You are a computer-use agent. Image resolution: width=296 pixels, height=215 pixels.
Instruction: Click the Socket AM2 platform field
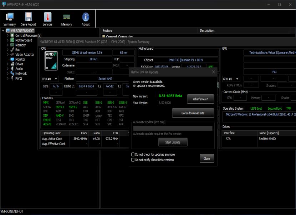click(x=105, y=79)
